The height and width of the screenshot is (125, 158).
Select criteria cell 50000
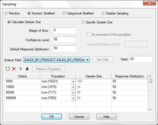coord(22,92)
